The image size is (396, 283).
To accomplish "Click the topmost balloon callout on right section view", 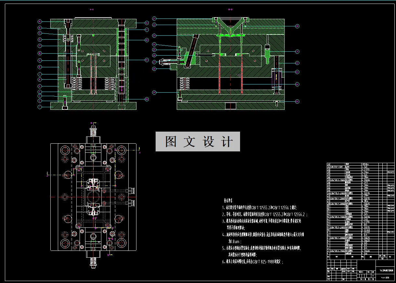I will (x=154, y=19).
